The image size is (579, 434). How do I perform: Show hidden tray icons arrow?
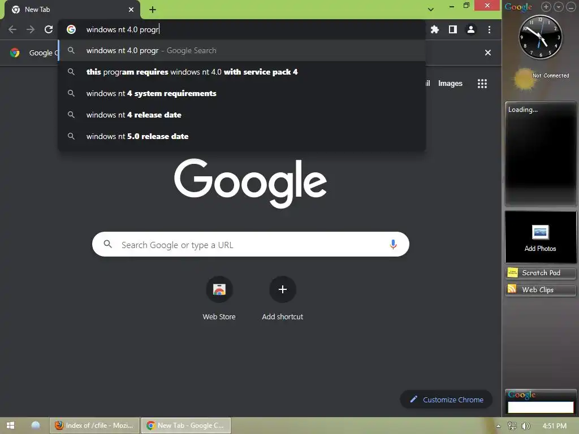(498, 426)
